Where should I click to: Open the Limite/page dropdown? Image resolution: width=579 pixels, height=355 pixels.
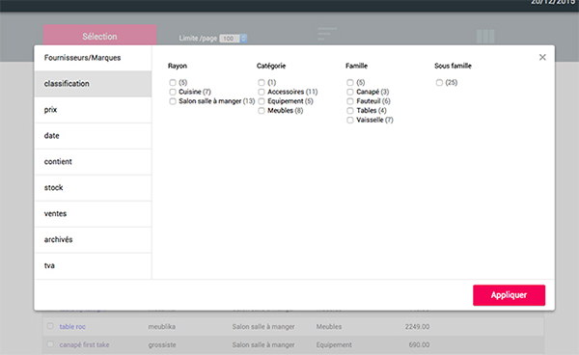pyautogui.click(x=233, y=39)
